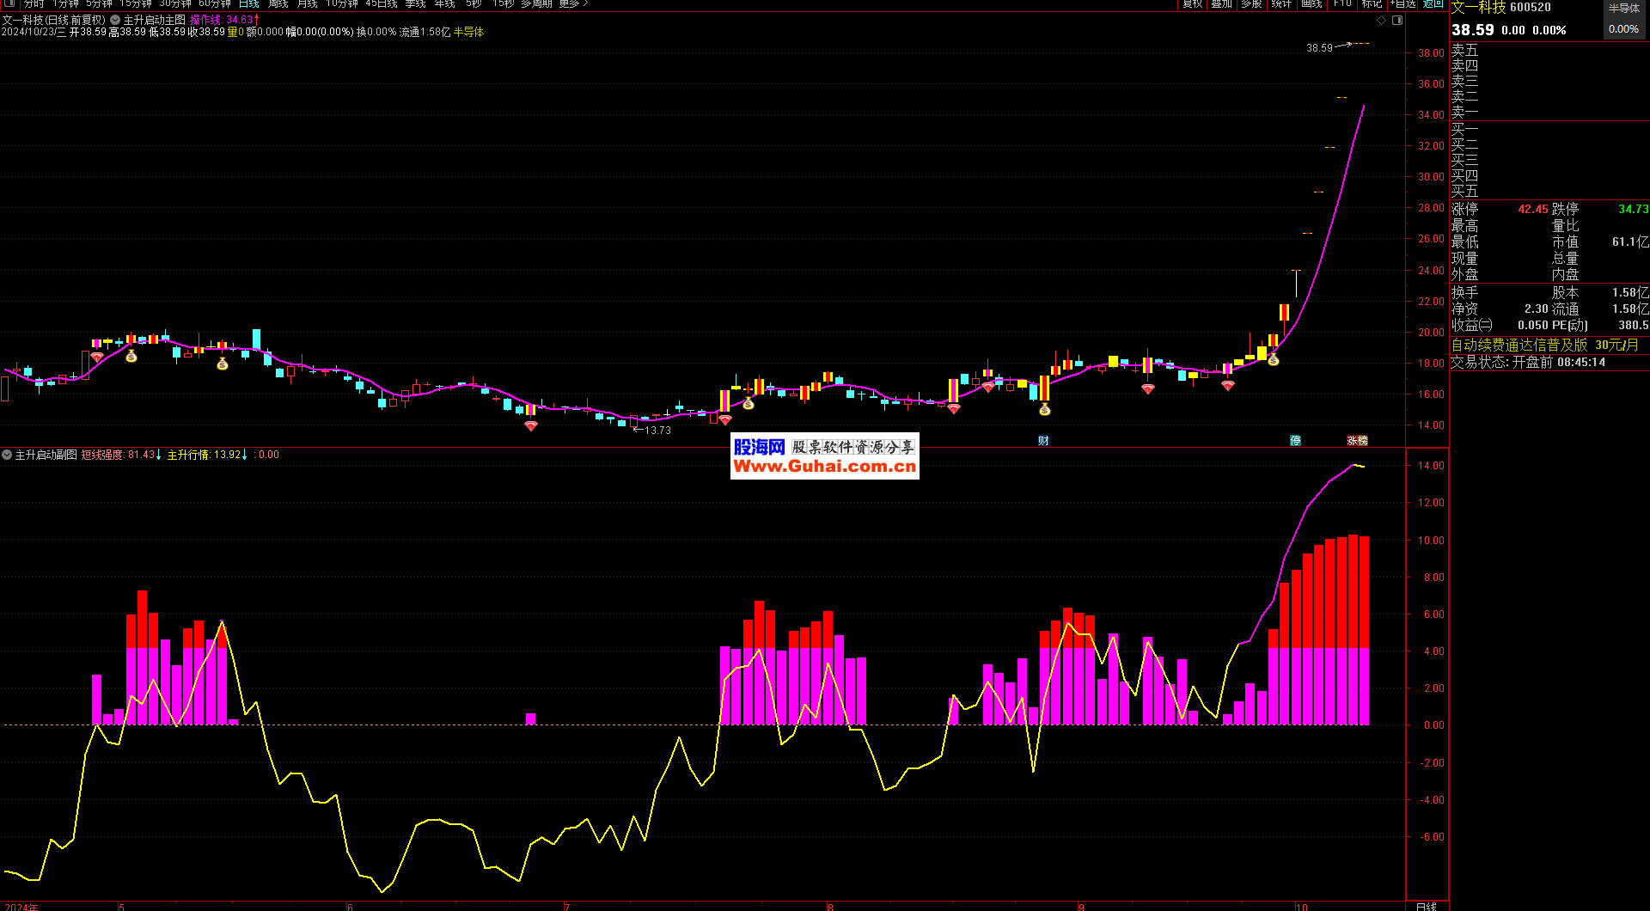Viewport: 1650px width, 911px height.
Task: Click the 财 marker icon on the chart
Action: coord(1043,441)
